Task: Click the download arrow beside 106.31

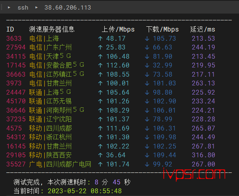Action: (x=147, y=128)
